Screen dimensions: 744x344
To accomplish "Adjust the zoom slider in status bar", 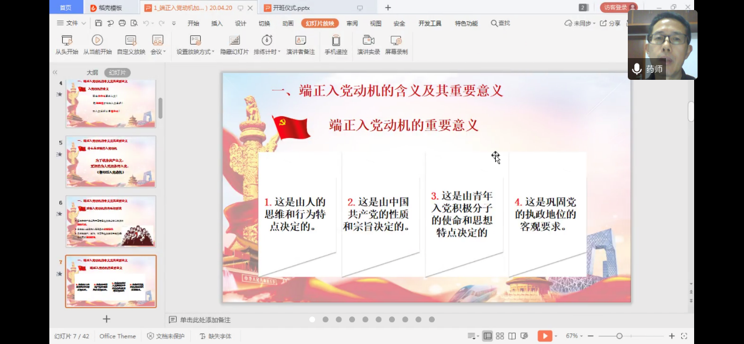I will coord(619,336).
